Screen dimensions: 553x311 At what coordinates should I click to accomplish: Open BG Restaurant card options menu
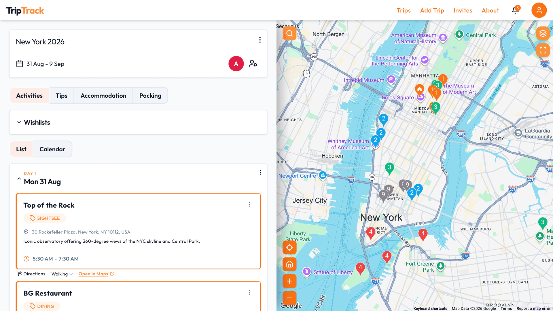pyautogui.click(x=250, y=293)
